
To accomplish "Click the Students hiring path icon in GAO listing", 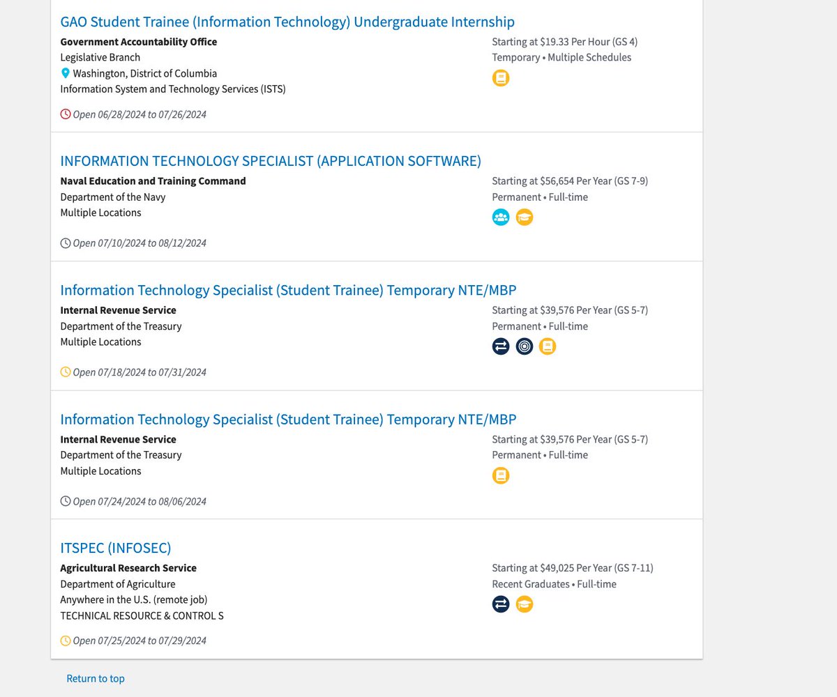I will point(501,78).
